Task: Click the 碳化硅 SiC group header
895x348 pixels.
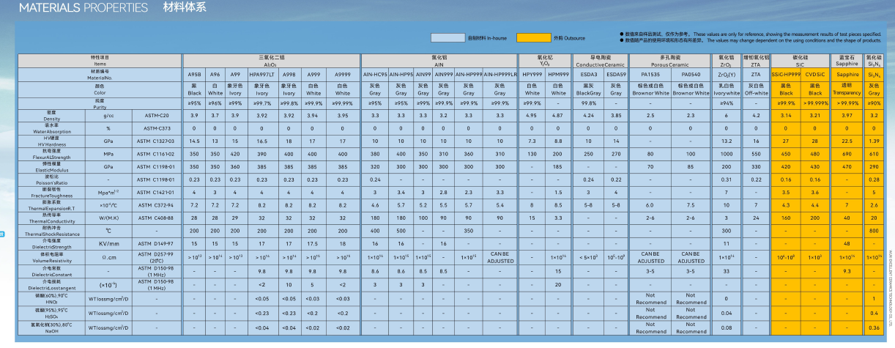Action: pyautogui.click(x=800, y=61)
